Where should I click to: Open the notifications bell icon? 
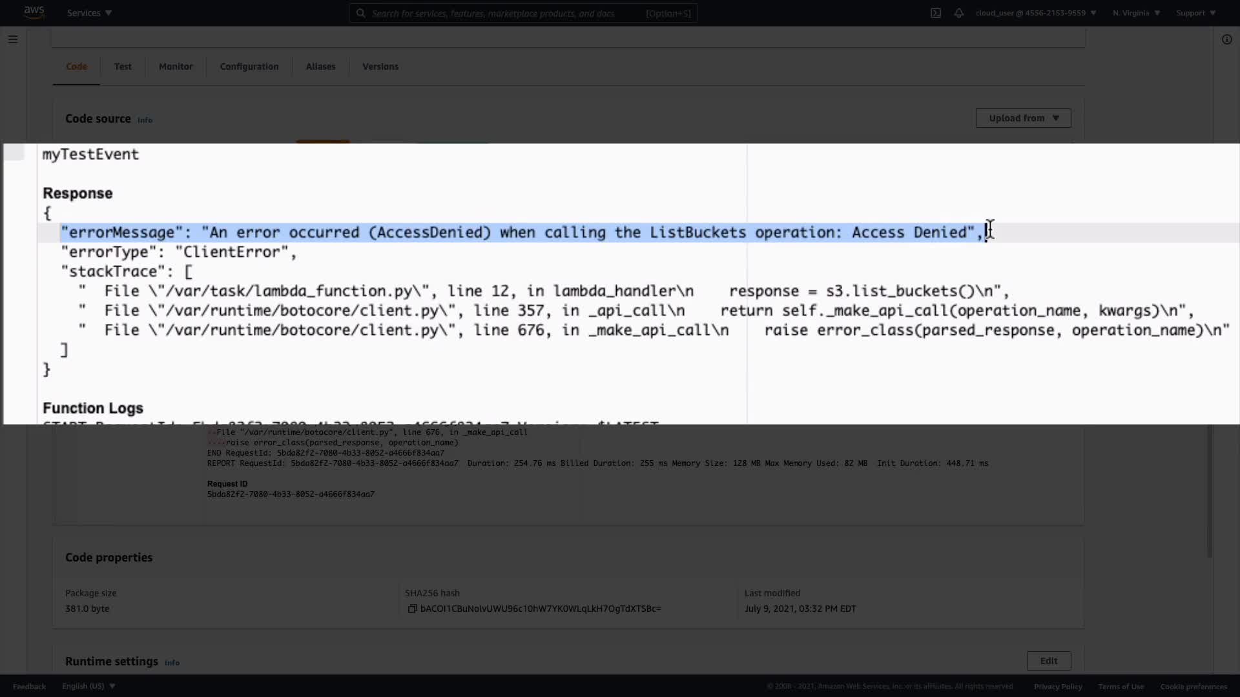point(958,13)
